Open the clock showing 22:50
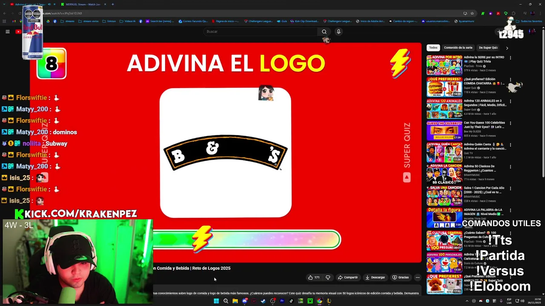Image resolution: width=545 pixels, height=306 pixels. coord(535,301)
